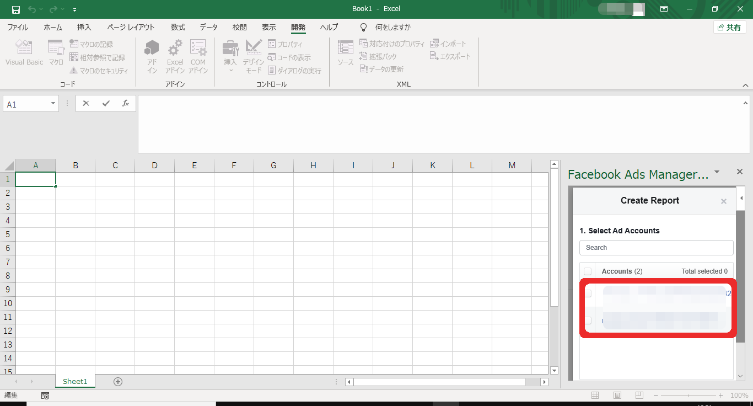Viewport: 753px width, 406px height.
Task: Open the Visual Basic editor
Action: [24, 54]
